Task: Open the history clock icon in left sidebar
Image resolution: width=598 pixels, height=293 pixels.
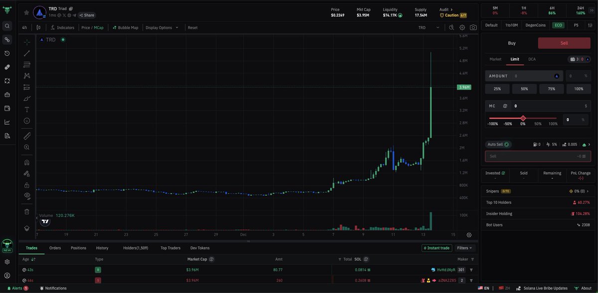Action: coord(7,53)
